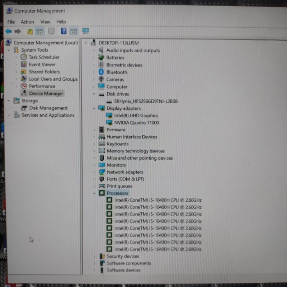287x287 pixels.
Task: Click the Properties toolbar icon
Action: [51, 32]
